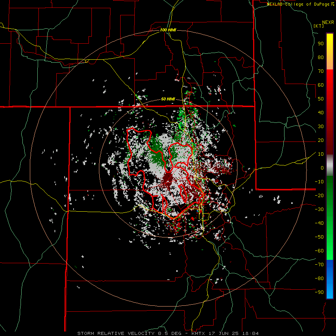336x336 pixels.
Task: Select the -30 value on the velocity scale
Action: (319, 209)
